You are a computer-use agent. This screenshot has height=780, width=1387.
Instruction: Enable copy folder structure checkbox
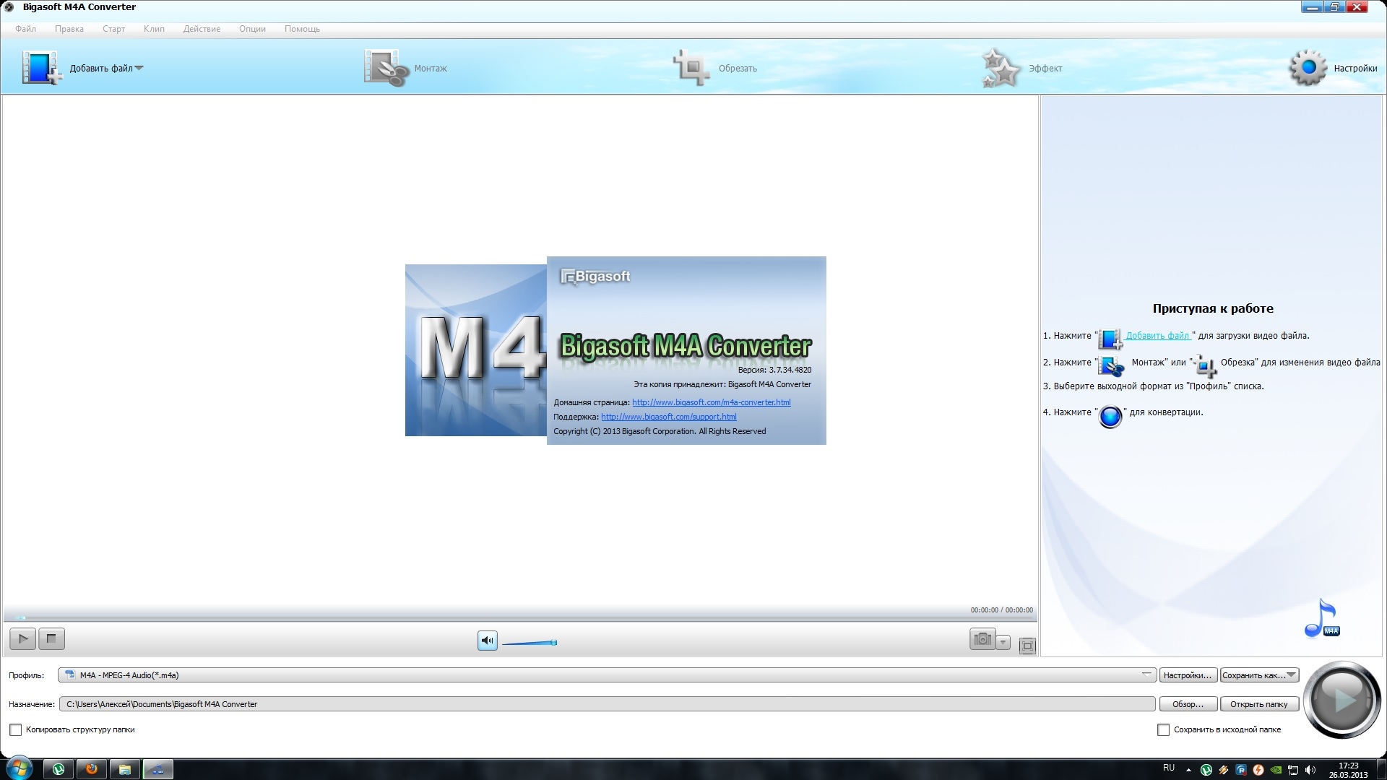15,730
